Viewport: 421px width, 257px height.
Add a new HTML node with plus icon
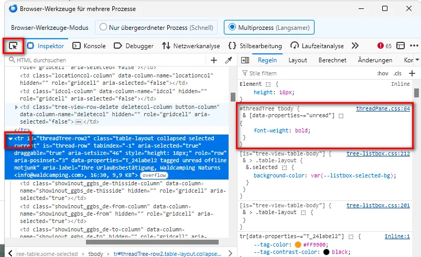pos(214,60)
